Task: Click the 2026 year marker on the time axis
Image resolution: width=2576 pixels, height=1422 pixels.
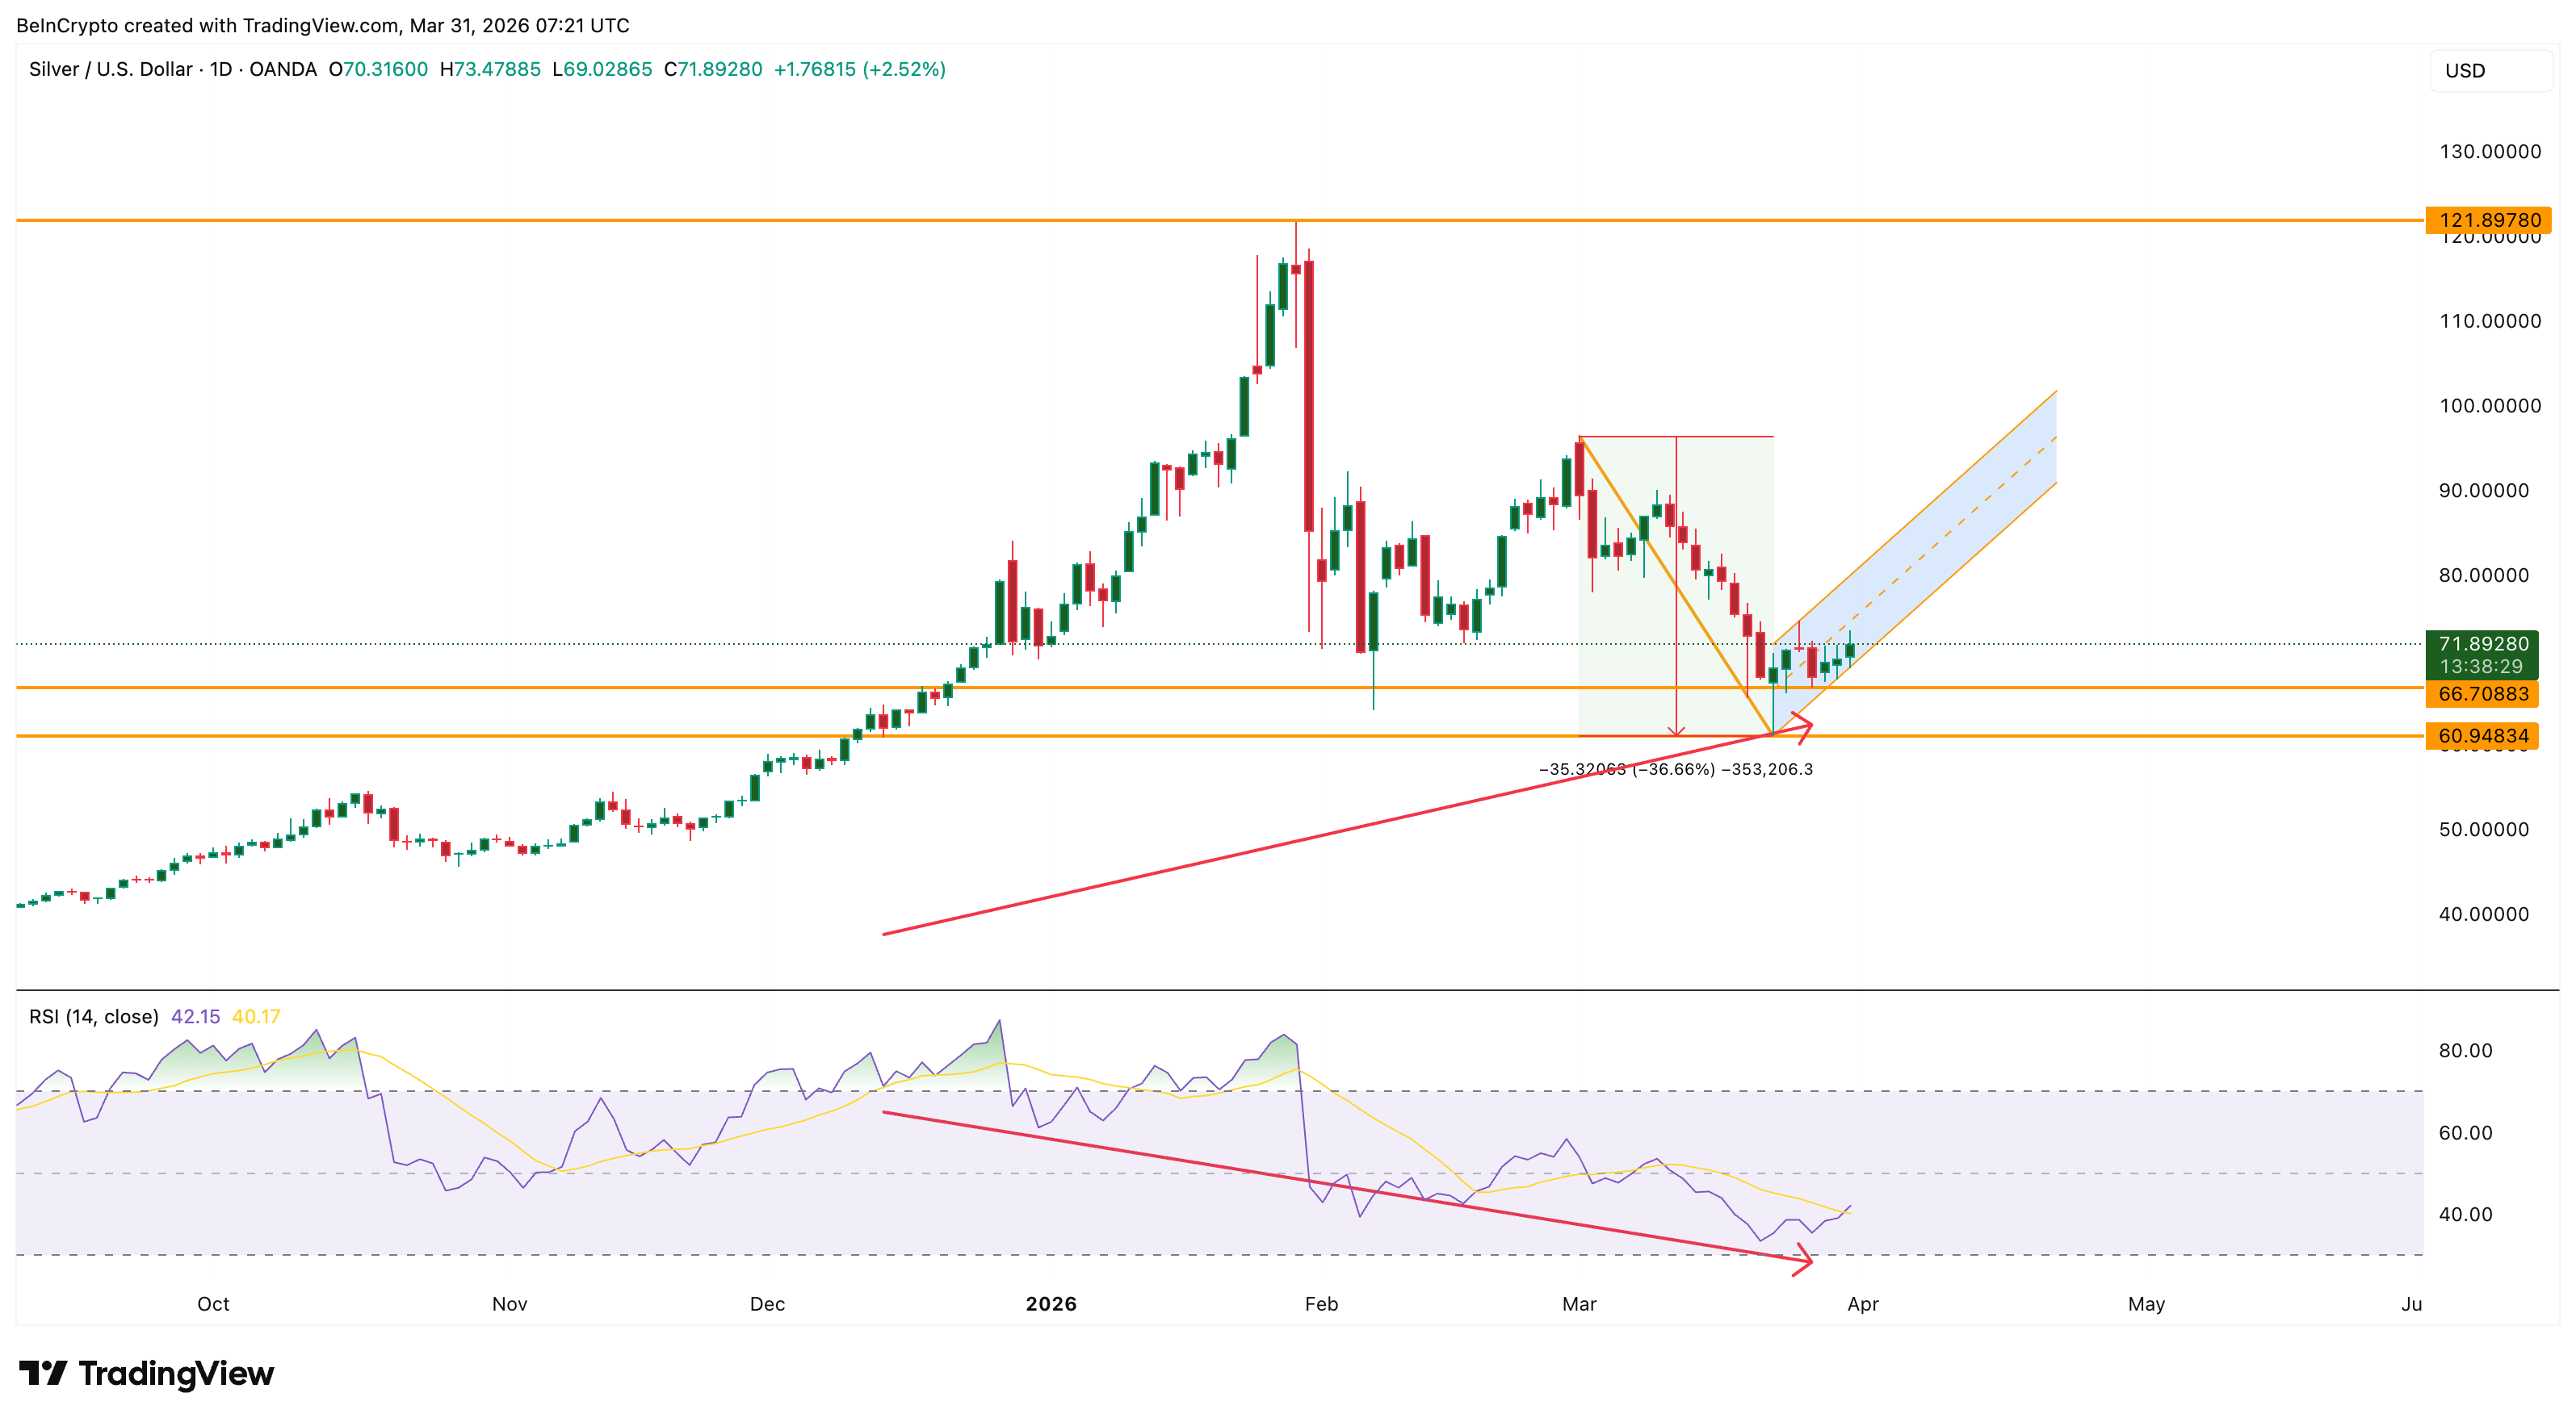Action: (1050, 1303)
